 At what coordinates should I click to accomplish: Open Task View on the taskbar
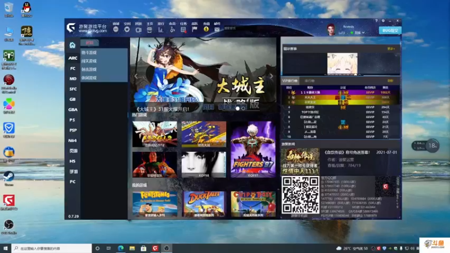pyautogui.click(x=109, y=248)
